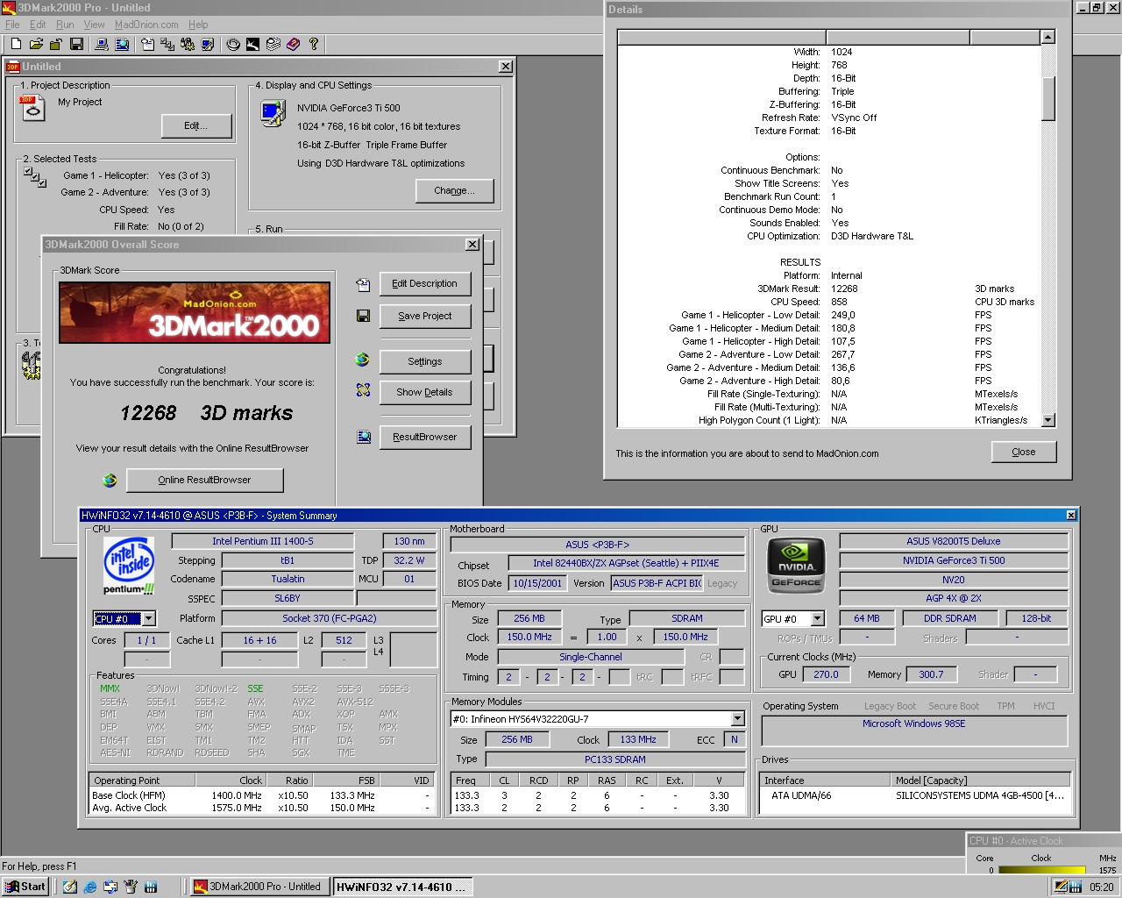This screenshot has height=898, width=1122.
Task: Open the View menu
Action: [94, 25]
